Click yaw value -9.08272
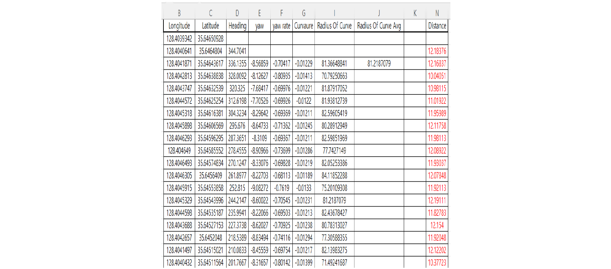Image resolution: width=611 pixels, height=269 pixels. [259, 188]
